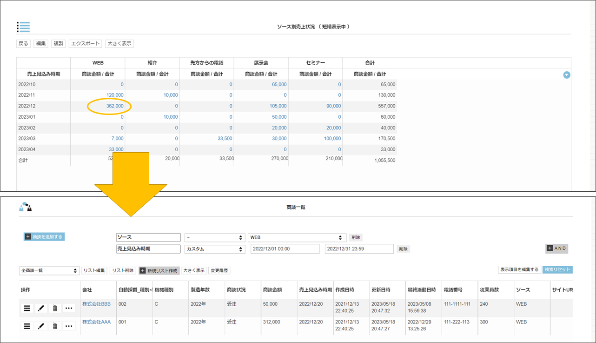Delete the 株式会社BBB row via trash icon

click(x=55, y=308)
